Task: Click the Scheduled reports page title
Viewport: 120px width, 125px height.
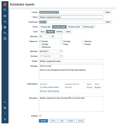Action: tap(22, 5)
